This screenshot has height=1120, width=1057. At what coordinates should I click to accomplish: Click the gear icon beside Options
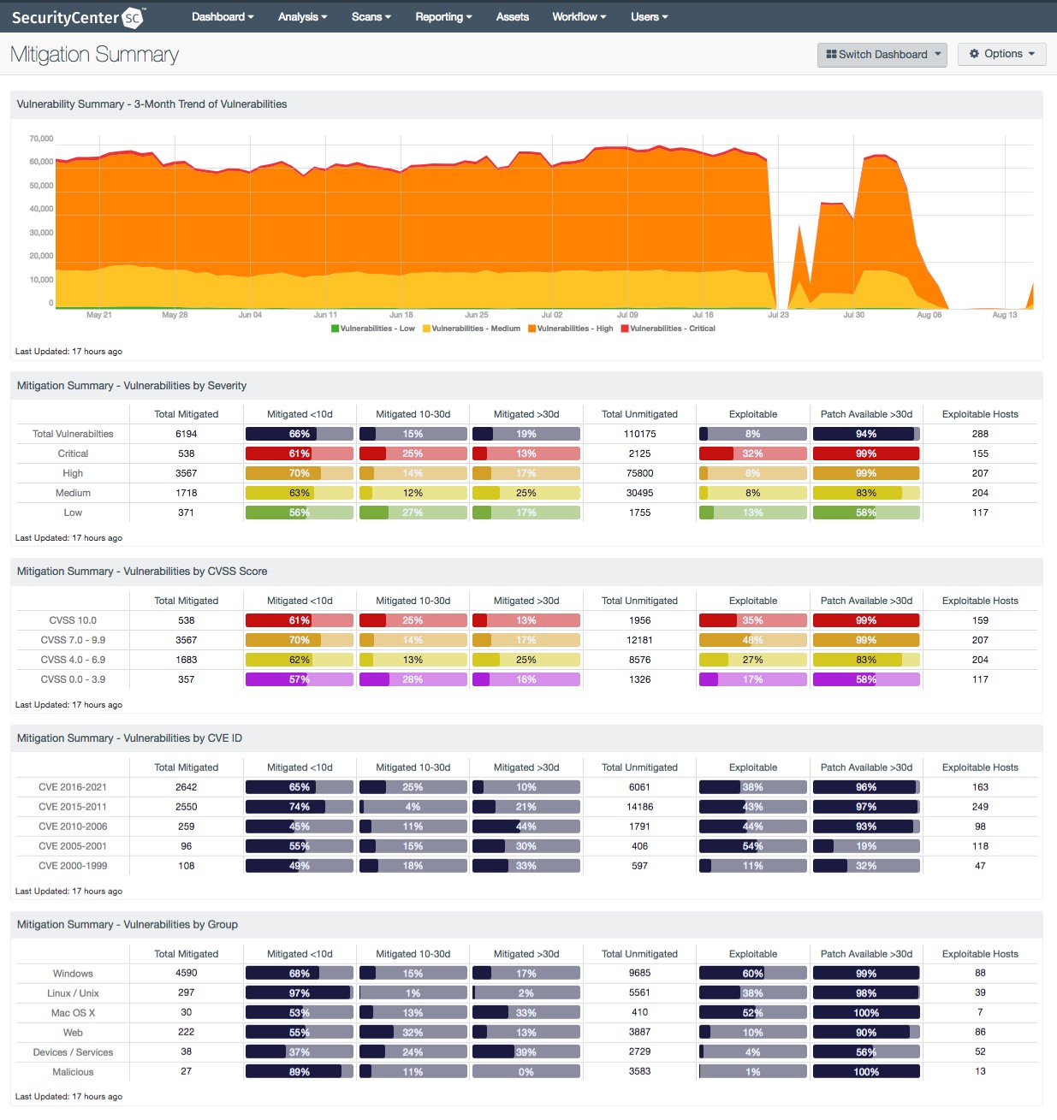(974, 54)
